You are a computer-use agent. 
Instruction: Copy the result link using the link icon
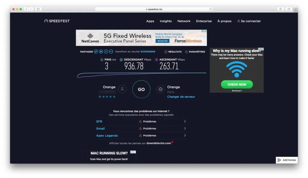tap(96, 52)
